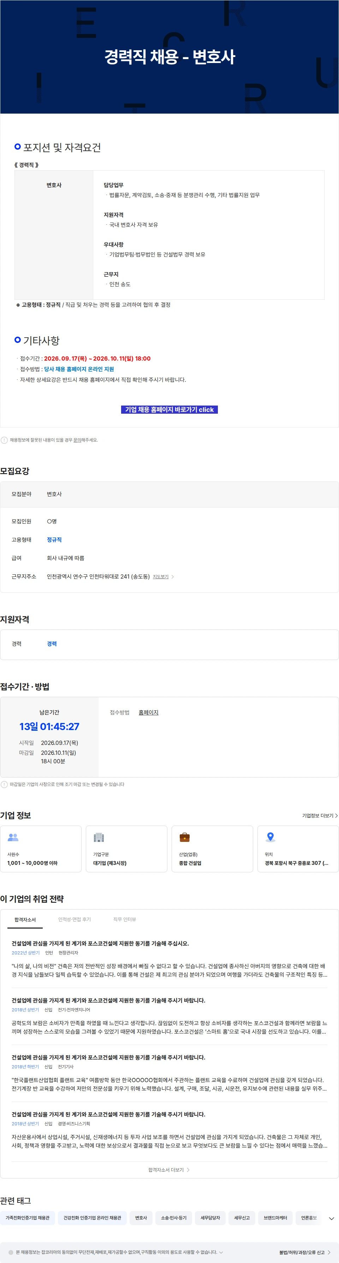Click the 종합 건설업 industry card
The height and width of the screenshot is (1263, 339).
[x=212, y=849]
